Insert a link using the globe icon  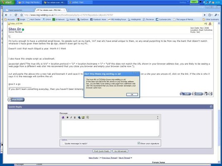[x=79, y=117]
